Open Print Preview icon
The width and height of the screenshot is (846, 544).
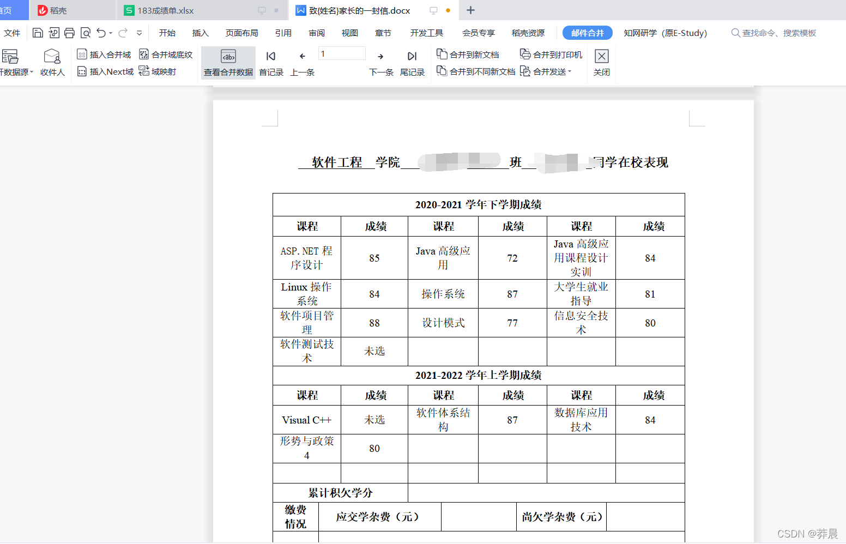tap(86, 33)
